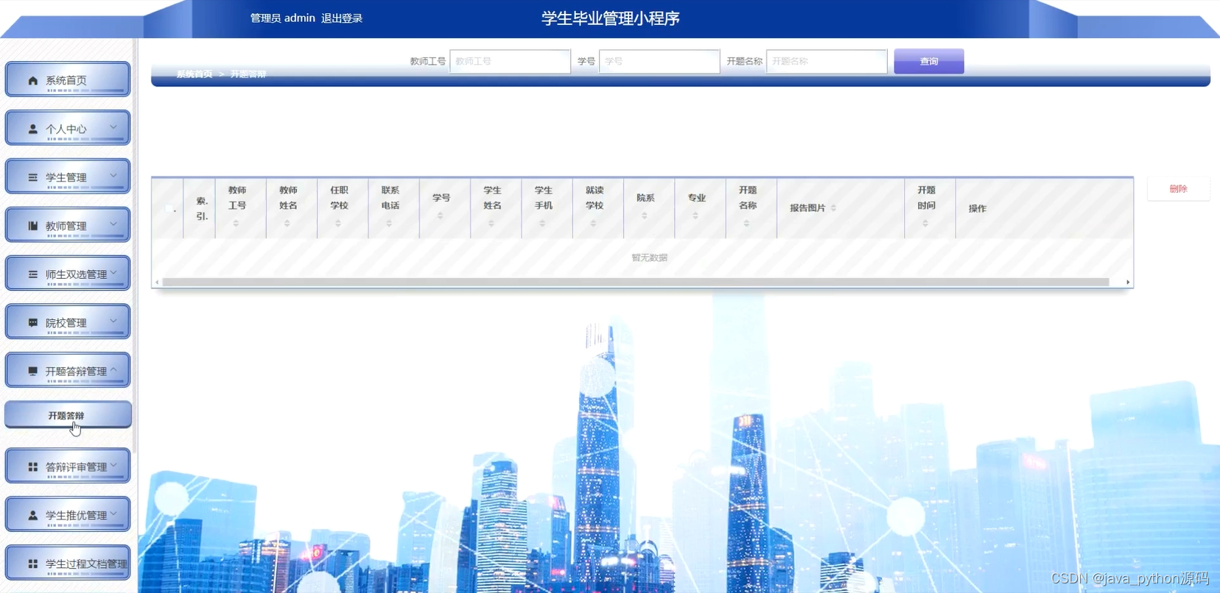Sort by 开题时间 column arrows
The image size is (1220, 593).
(x=925, y=223)
